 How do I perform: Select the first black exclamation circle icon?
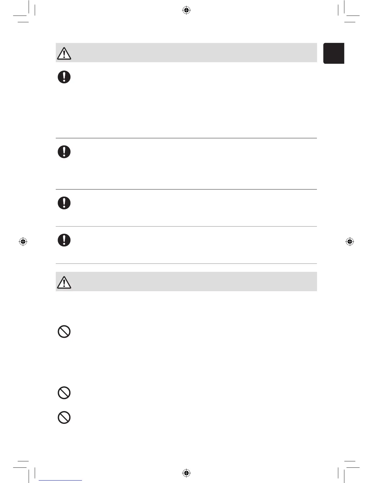[64, 77]
